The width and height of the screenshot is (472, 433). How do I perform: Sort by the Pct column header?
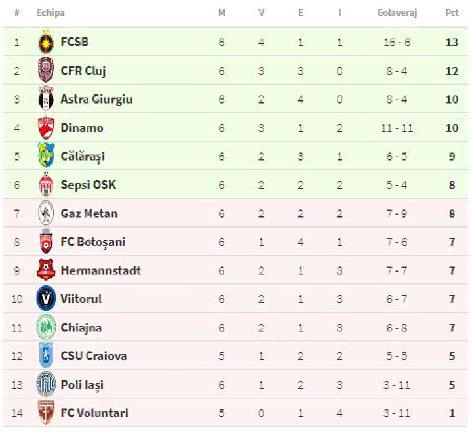(x=452, y=13)
